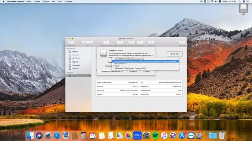Open Safari from the Dock
252x141 pixels.
click(57, 136)
